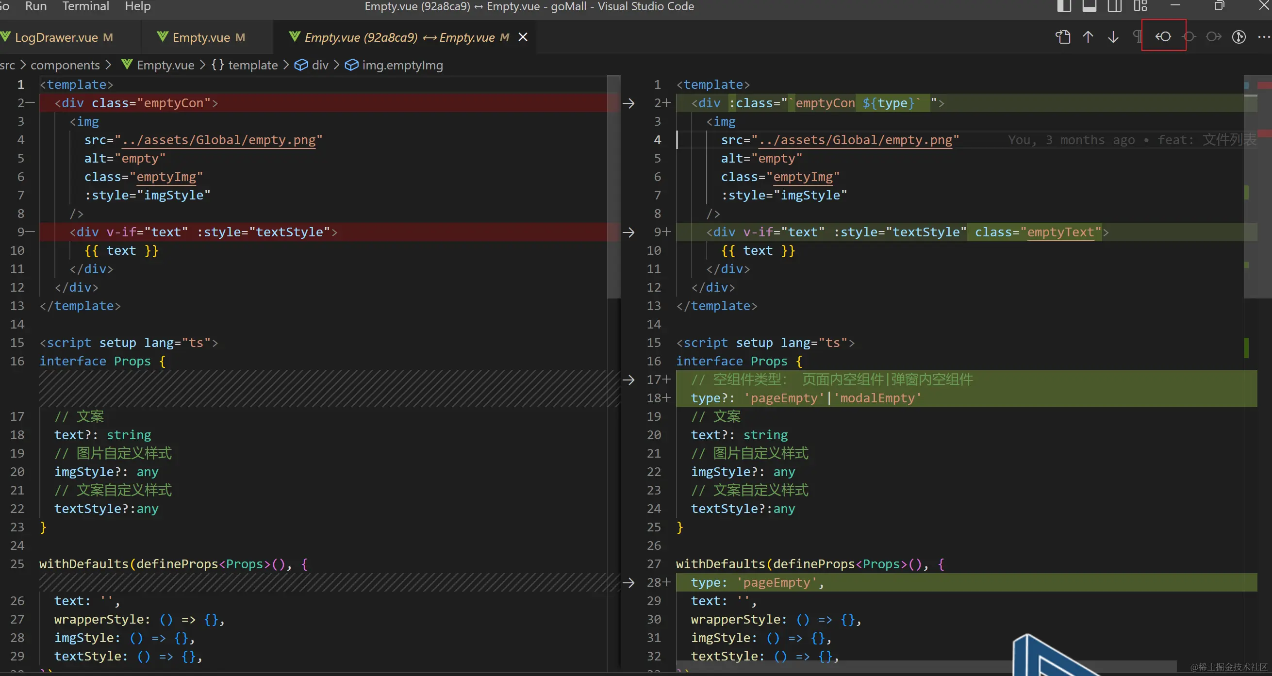The image size is (1272, 676).
Task: Click the left pane vertical scrollbar slider
Action: [x=613, y=188]
